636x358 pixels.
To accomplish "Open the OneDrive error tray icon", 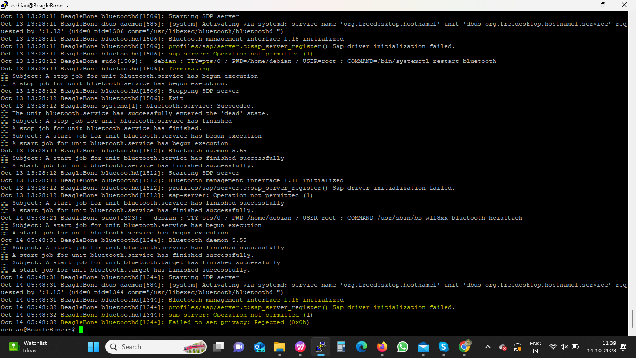I will coord(502,347).
